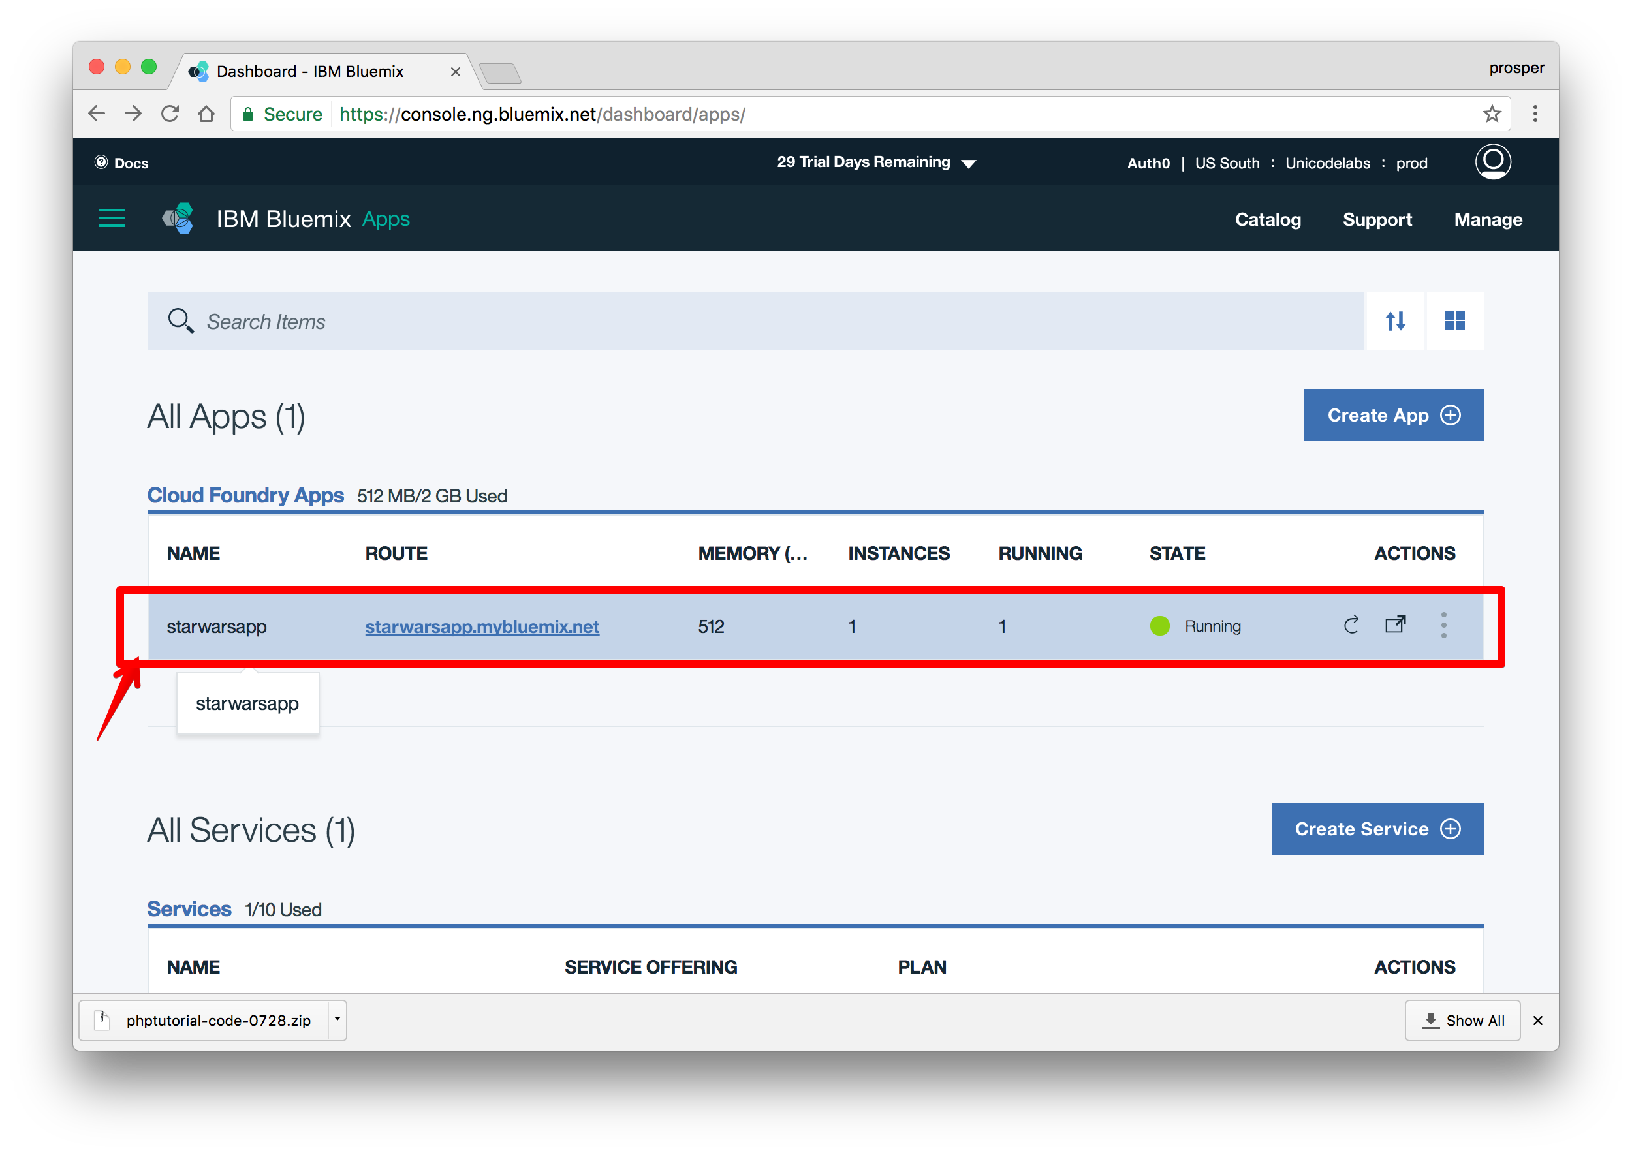The height and width of the screenshot is (1155, 1632).
Task: Open the starwarsapp.mybluemix.net route link
Action: pyautogui.click(x=482, y=626)
